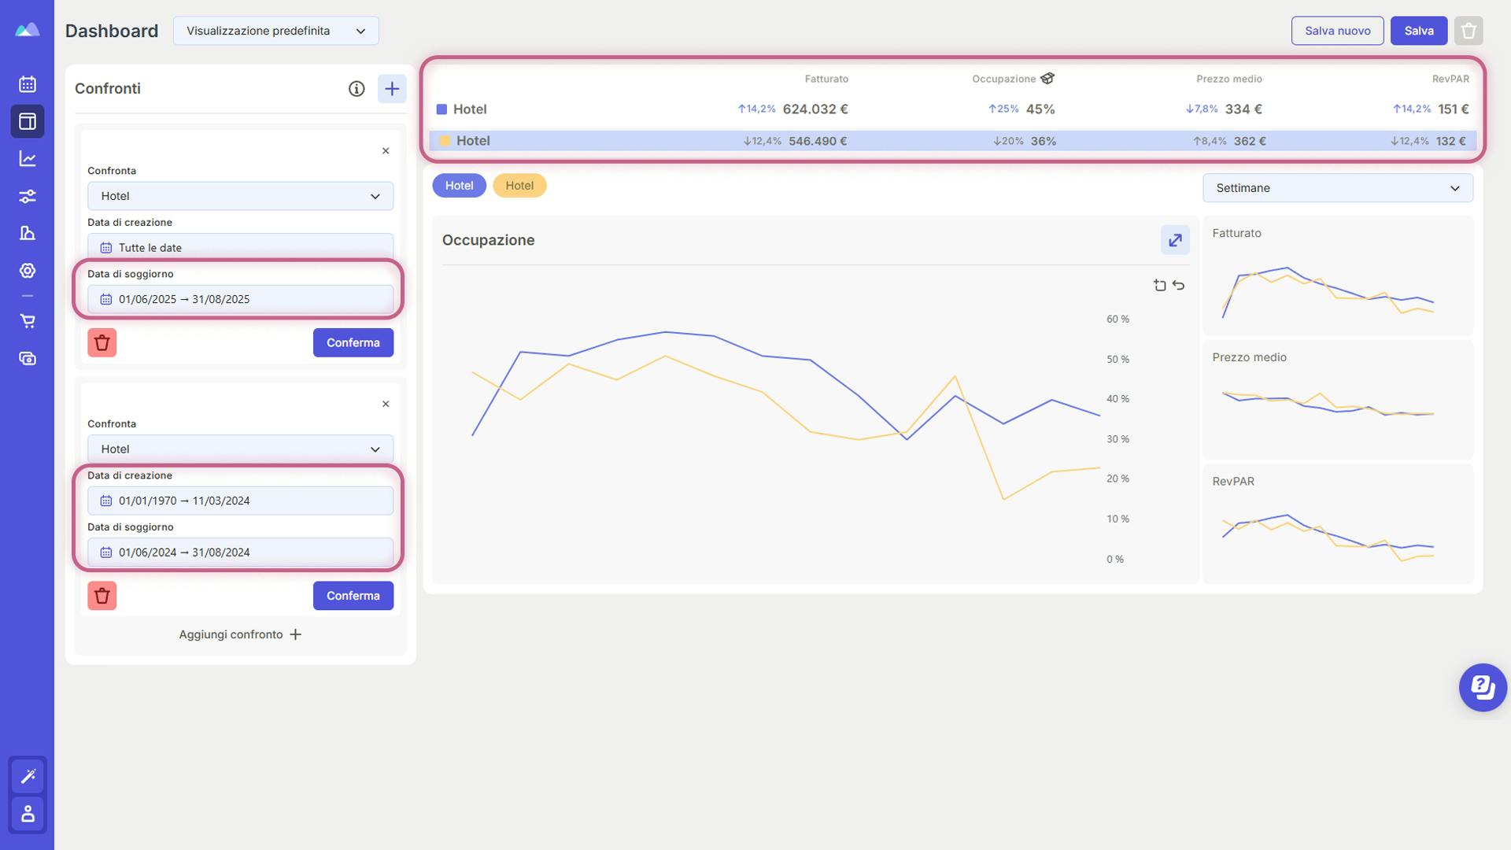
Task: Click the Salva nuovo button
Action: [x=1338, y=31]
